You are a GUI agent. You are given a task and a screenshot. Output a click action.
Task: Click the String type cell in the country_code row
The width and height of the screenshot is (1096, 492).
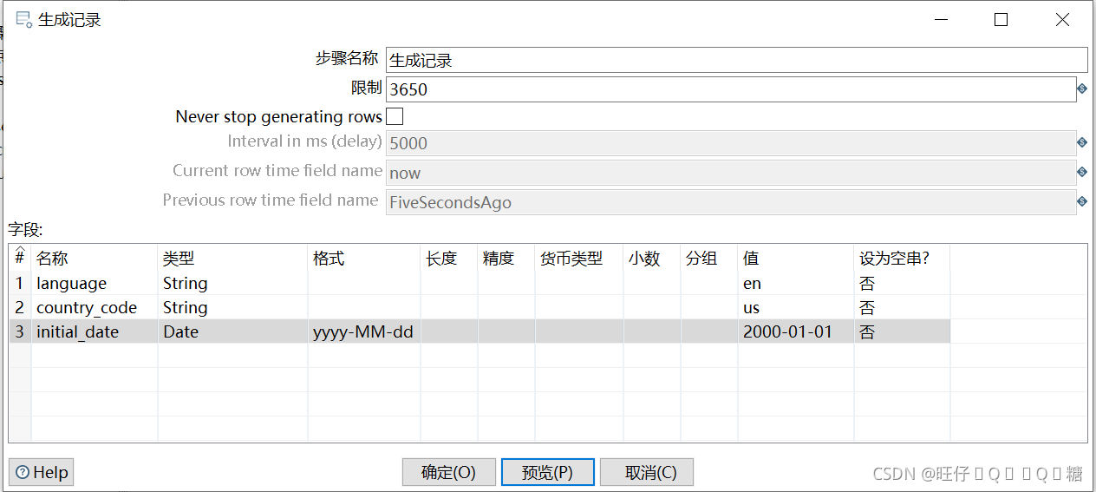point(232,307)
